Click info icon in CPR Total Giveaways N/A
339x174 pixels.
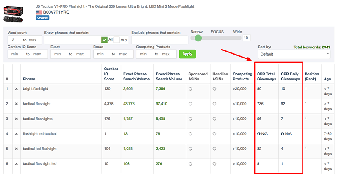(259, 134)
